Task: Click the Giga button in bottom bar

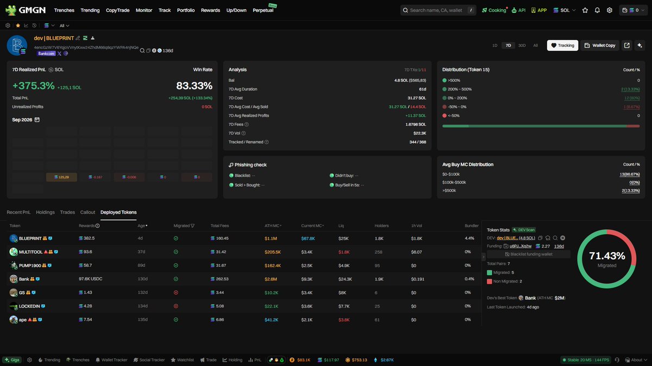Action: 12,360
